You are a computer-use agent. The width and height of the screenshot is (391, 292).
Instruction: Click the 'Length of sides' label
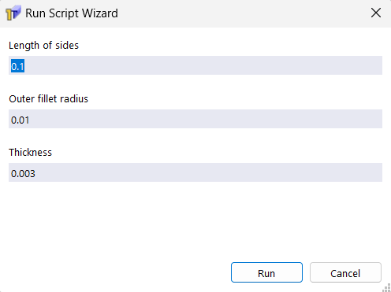(43, 46)
